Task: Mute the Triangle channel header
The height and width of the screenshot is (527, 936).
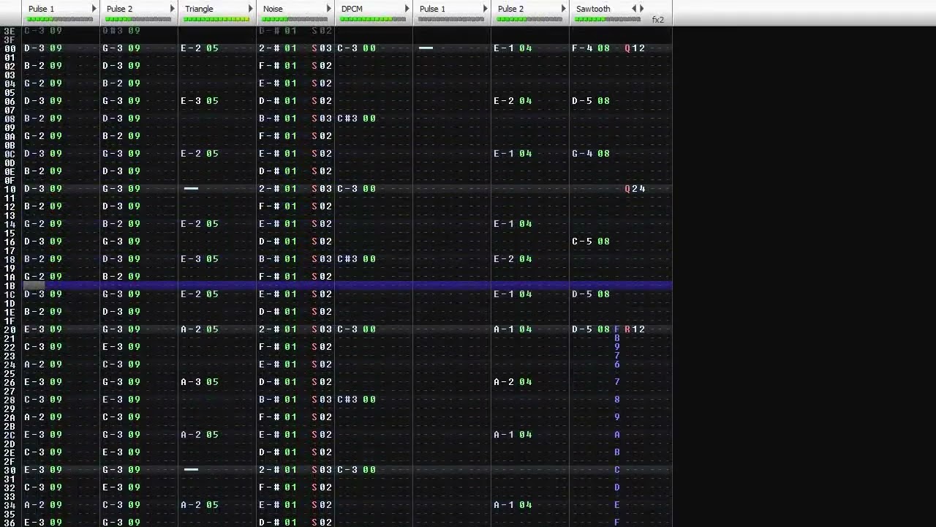Action: coord(199,9)
